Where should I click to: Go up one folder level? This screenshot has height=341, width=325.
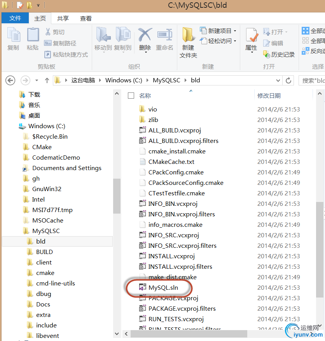(47, 80)
